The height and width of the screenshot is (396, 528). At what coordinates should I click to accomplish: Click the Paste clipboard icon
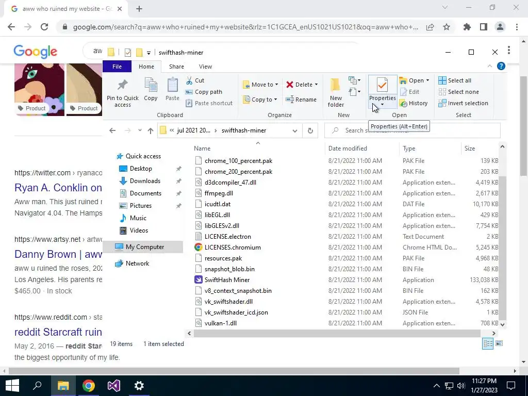click(x=172, y=85)
